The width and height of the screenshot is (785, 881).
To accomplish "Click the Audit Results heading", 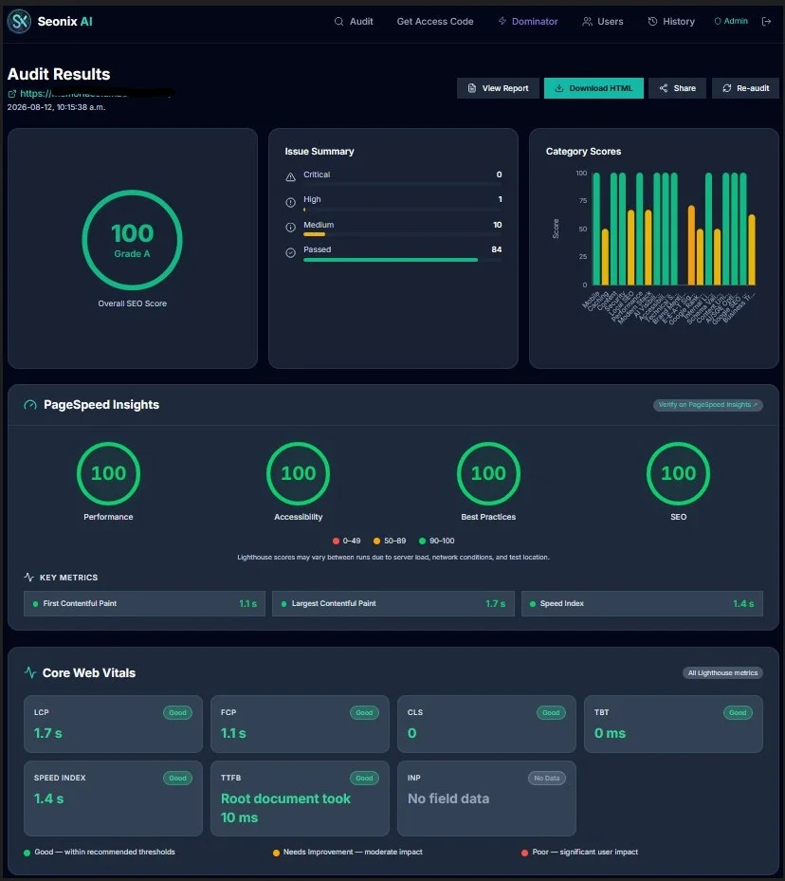I will pyautogui.click(x=59, y=74).
